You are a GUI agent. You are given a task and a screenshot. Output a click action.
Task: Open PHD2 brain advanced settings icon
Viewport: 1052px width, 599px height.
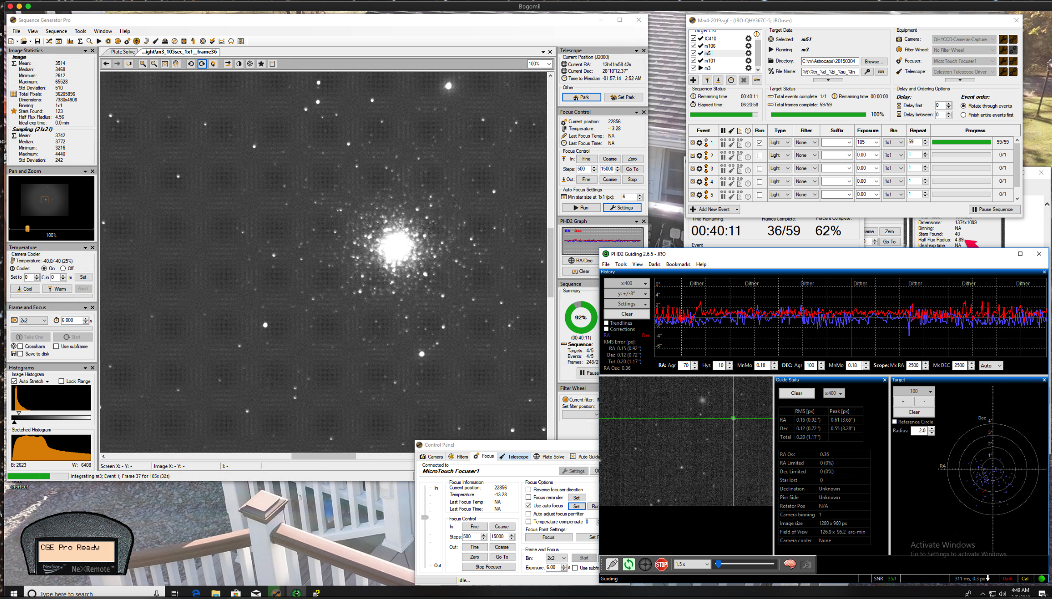[790, 565]
